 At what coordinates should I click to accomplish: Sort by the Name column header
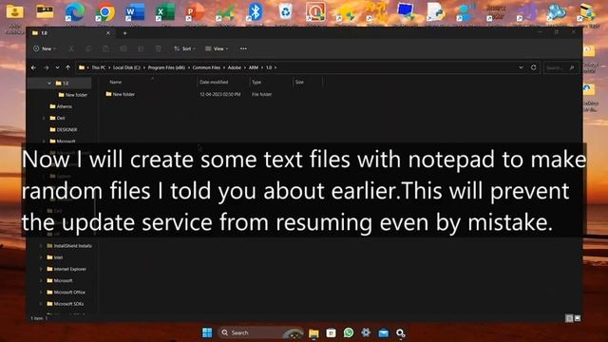click(x=116, y=83)
